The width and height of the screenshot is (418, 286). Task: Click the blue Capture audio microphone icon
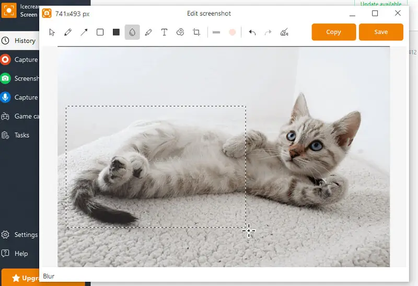5,97
